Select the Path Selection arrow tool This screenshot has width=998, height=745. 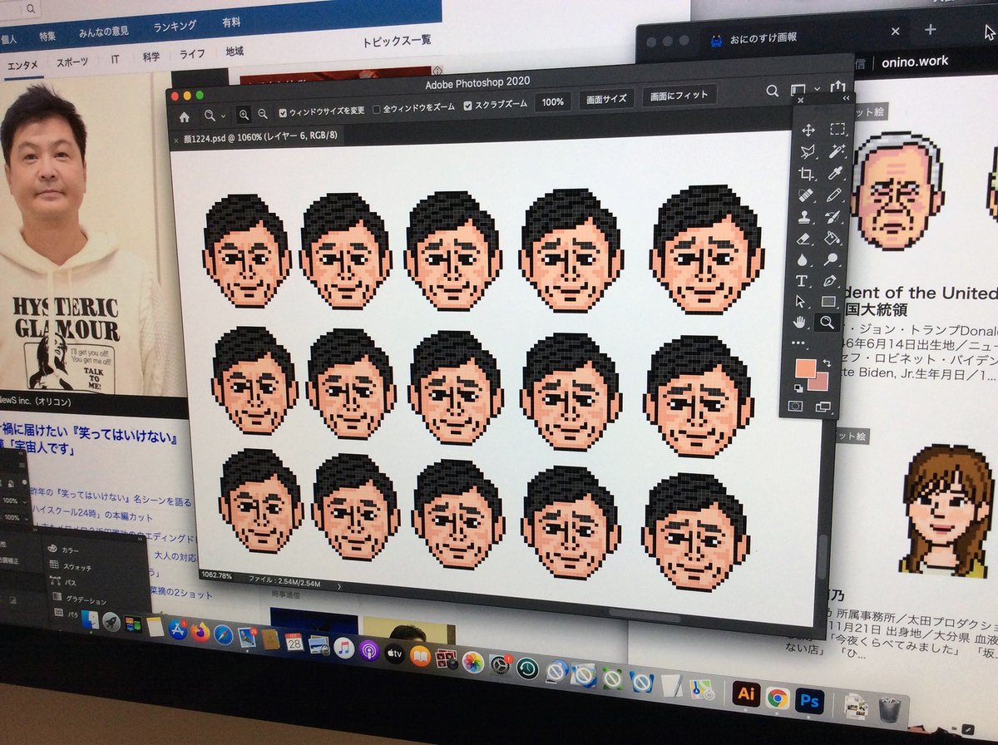click(801, 302)
